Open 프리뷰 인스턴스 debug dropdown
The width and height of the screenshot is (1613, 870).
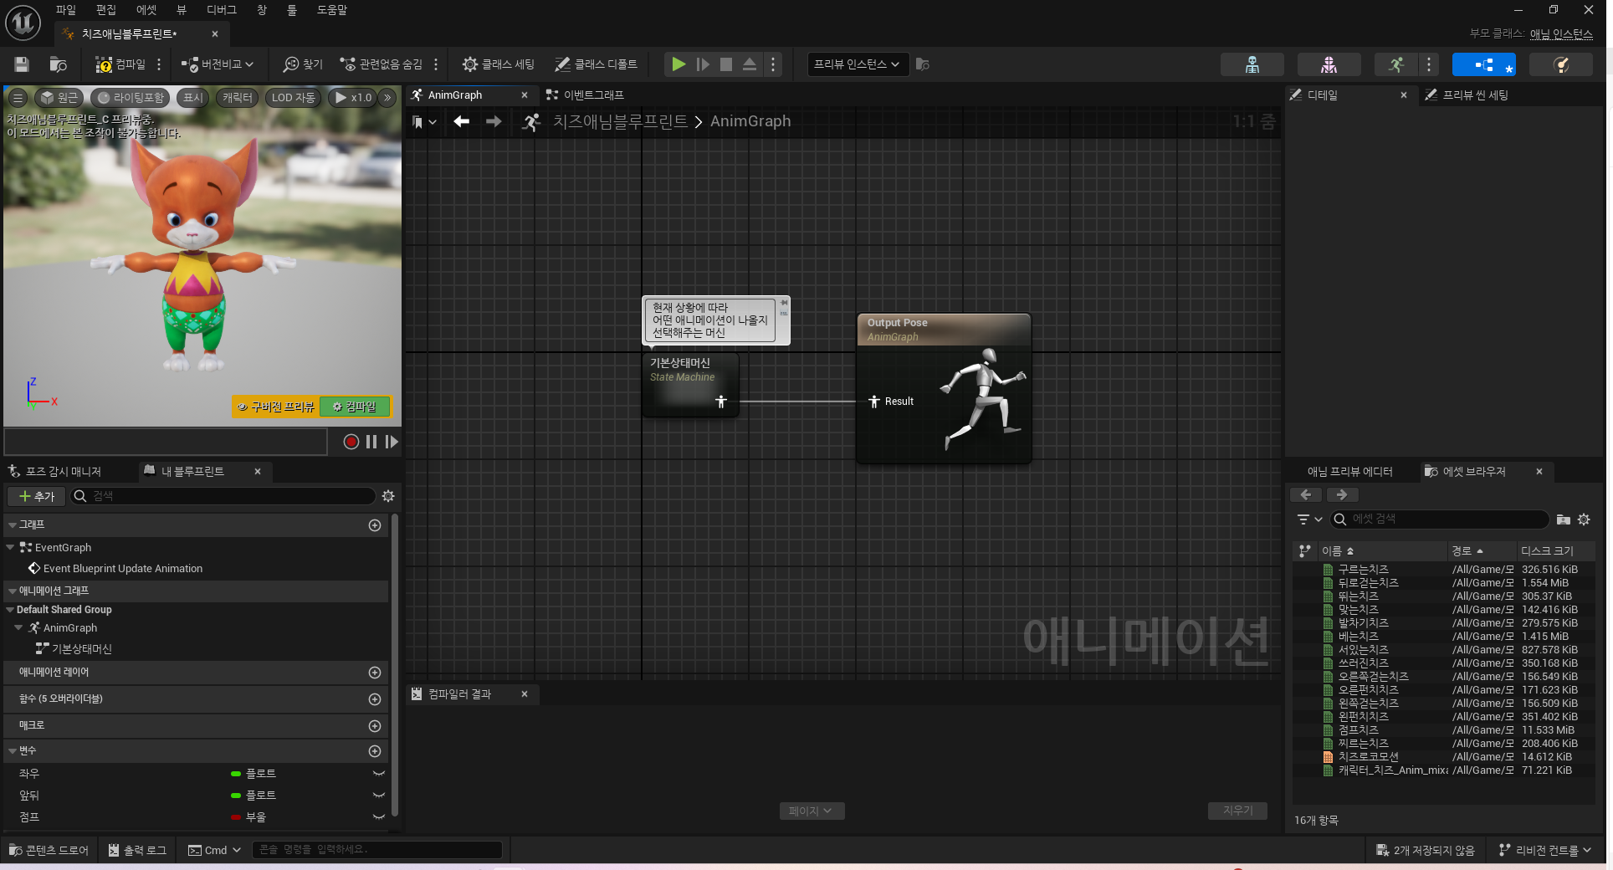pos(858,64)
